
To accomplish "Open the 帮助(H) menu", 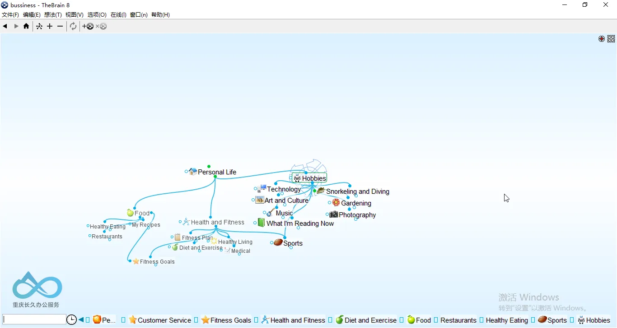I will coord(160,15).
